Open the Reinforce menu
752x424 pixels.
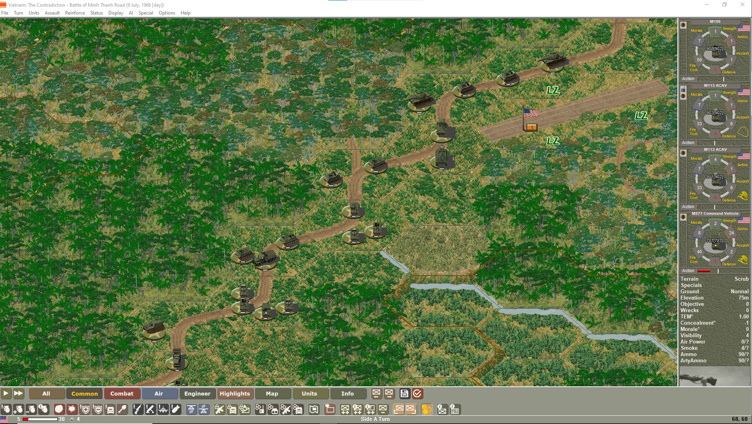tap(75, 13)
